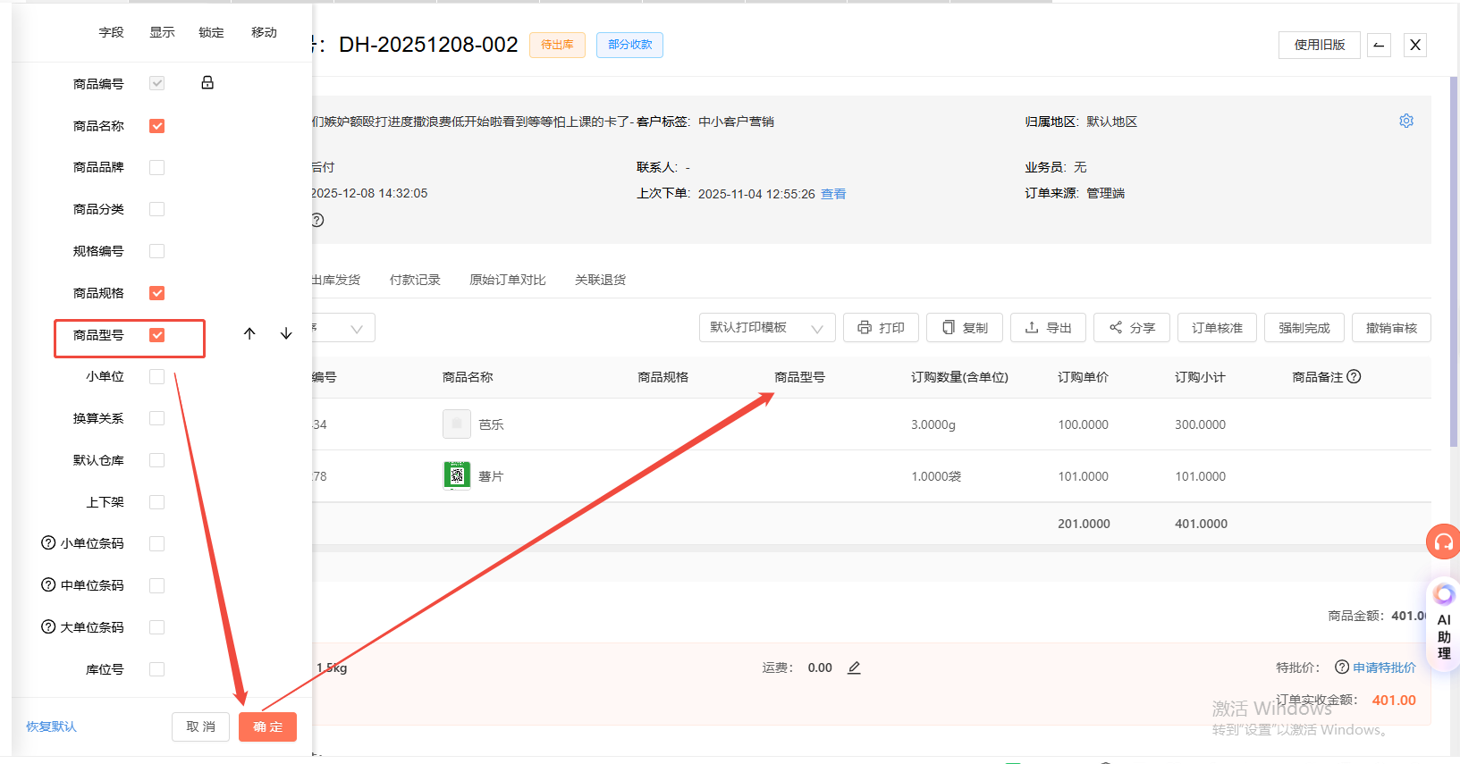This screenshot has height=764, width=1460.
Task: Click the help icon beside 中单位条码
Action: [49, 584]
